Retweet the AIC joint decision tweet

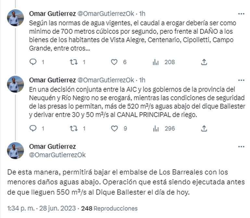tap(74, 128)
